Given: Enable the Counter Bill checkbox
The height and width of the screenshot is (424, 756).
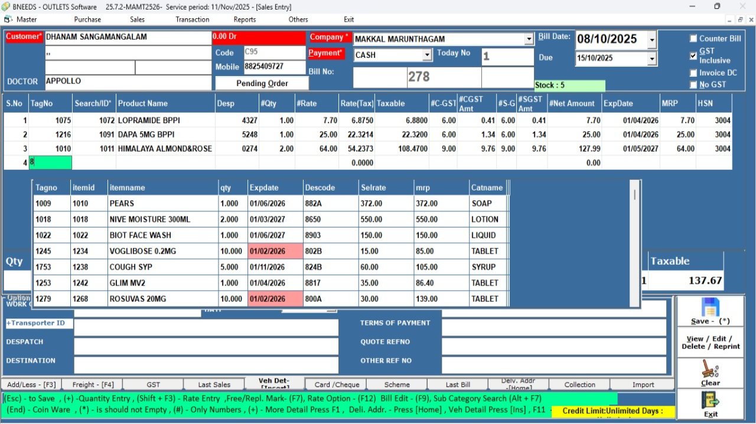Looking at the screenshot, I should pyautogui.click(x=693, y=39).
